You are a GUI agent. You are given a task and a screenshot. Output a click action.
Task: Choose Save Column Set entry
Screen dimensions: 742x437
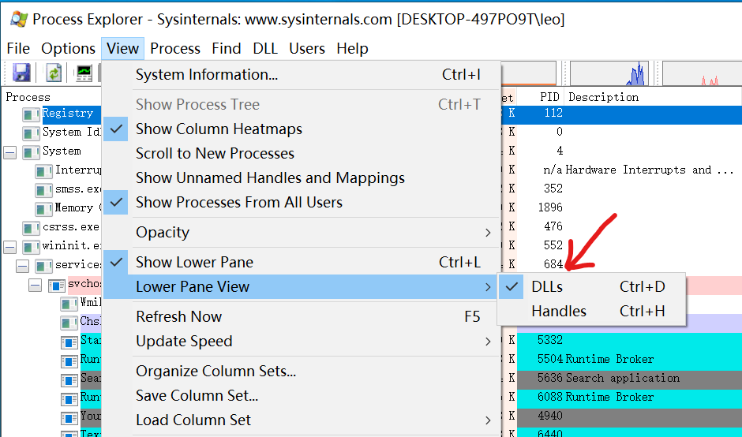[302, 395]
